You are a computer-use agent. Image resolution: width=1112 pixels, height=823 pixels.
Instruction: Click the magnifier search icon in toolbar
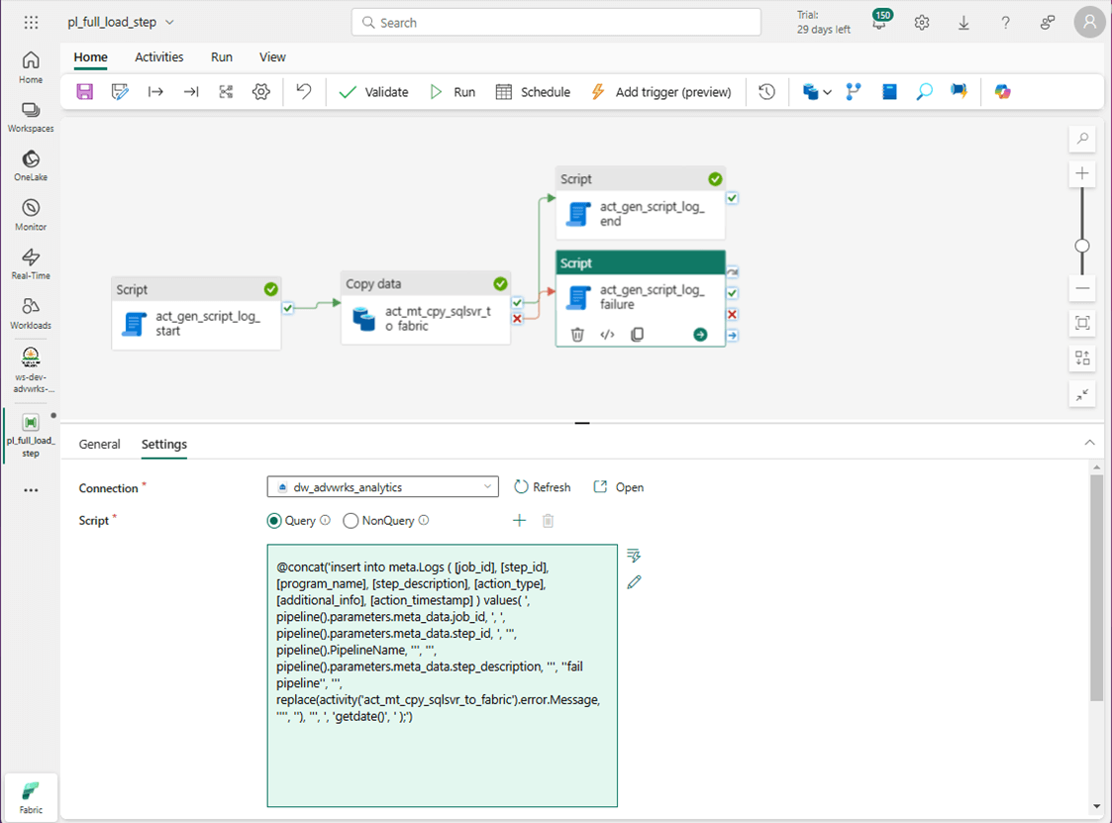click(x=924, y=91)
